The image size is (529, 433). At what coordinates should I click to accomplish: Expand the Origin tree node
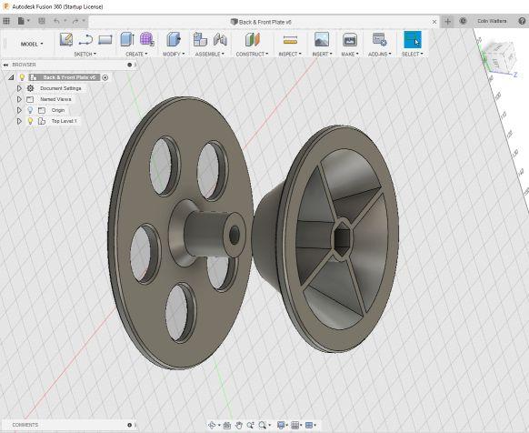pyautogui.click(x=19, y=110)
